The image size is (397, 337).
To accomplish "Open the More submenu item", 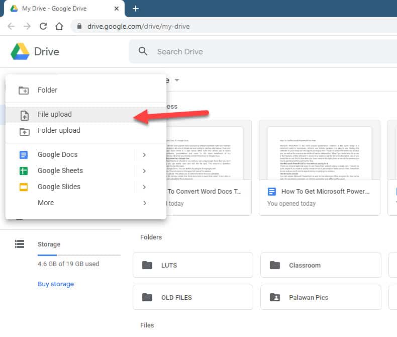I will tap(86, 203).
